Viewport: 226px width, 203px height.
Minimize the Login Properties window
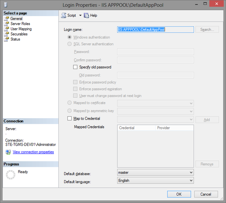[196, 4]
